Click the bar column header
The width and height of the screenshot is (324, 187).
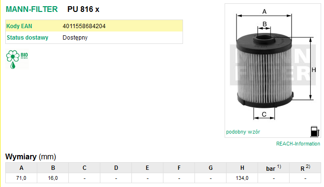[x=273, y=168]
